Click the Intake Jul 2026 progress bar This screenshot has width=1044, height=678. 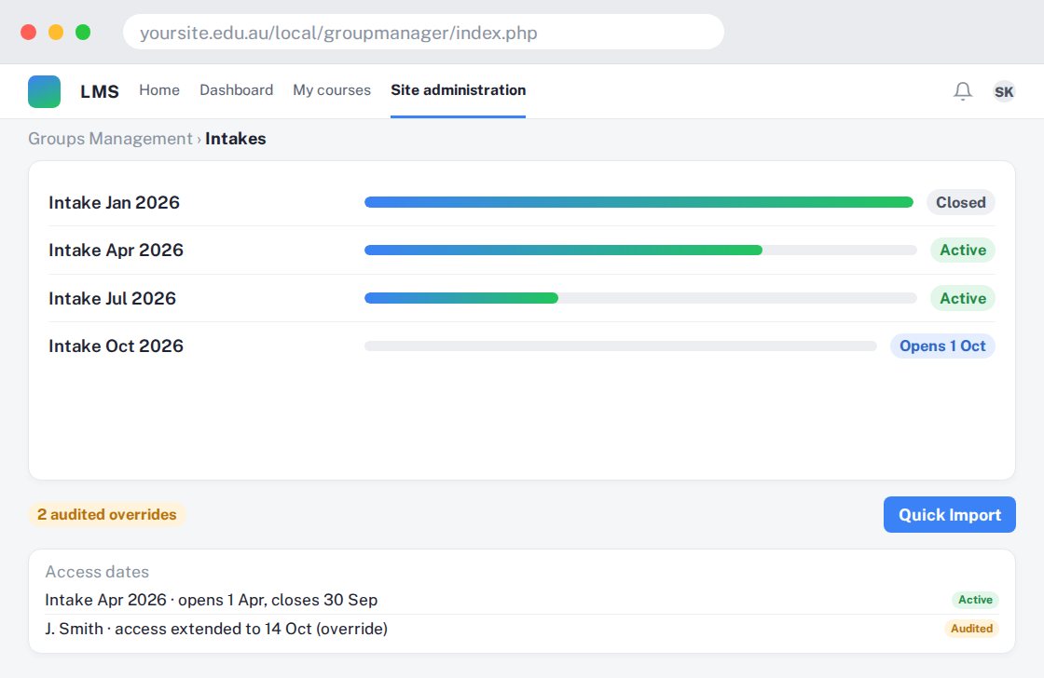pyautogui.click(x=640, y=298)
